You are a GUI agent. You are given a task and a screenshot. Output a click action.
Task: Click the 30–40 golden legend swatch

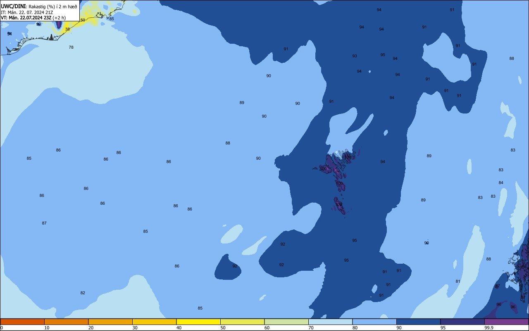click(x=154, y=322)
